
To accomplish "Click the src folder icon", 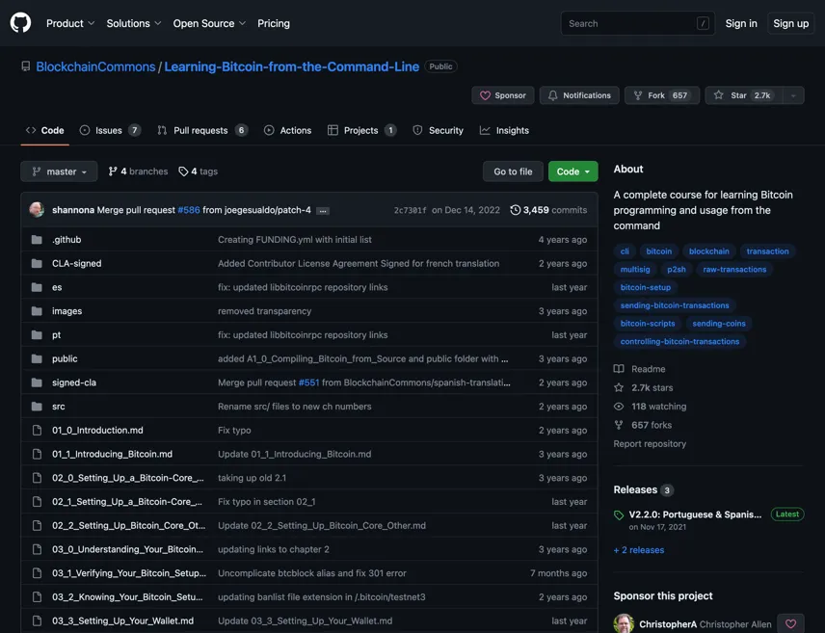I will 37,407.
